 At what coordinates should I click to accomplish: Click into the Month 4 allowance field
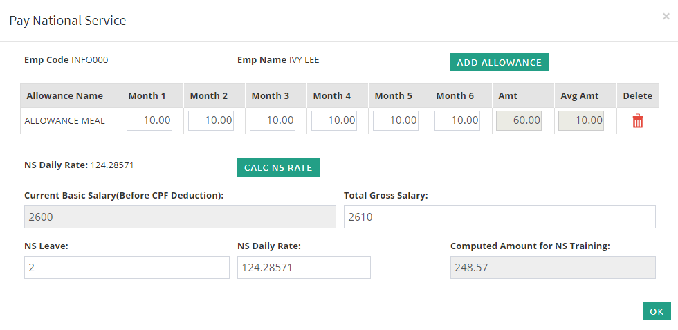(x=334, y=120)
